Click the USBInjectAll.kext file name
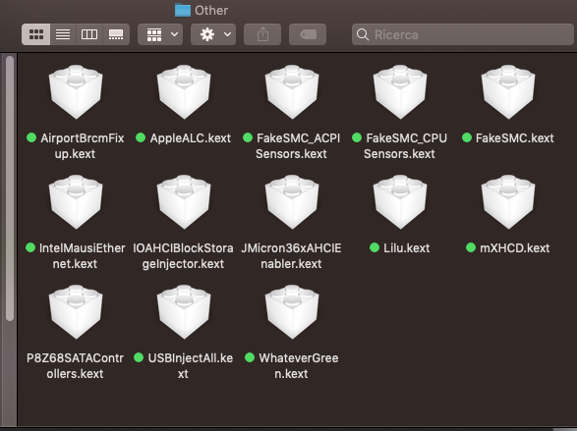Screen dimensions: 577x431 click(x=190, y=365)
